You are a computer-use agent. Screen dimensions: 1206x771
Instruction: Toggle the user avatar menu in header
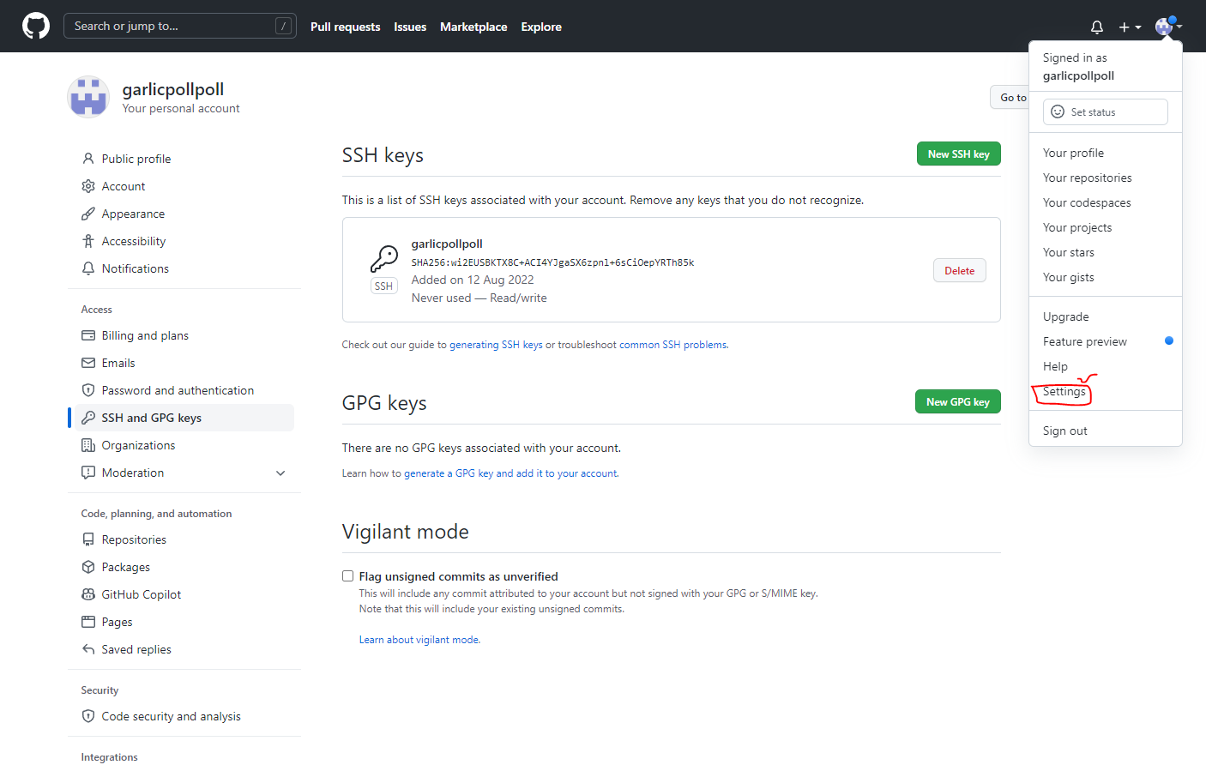pos(1168,27)
